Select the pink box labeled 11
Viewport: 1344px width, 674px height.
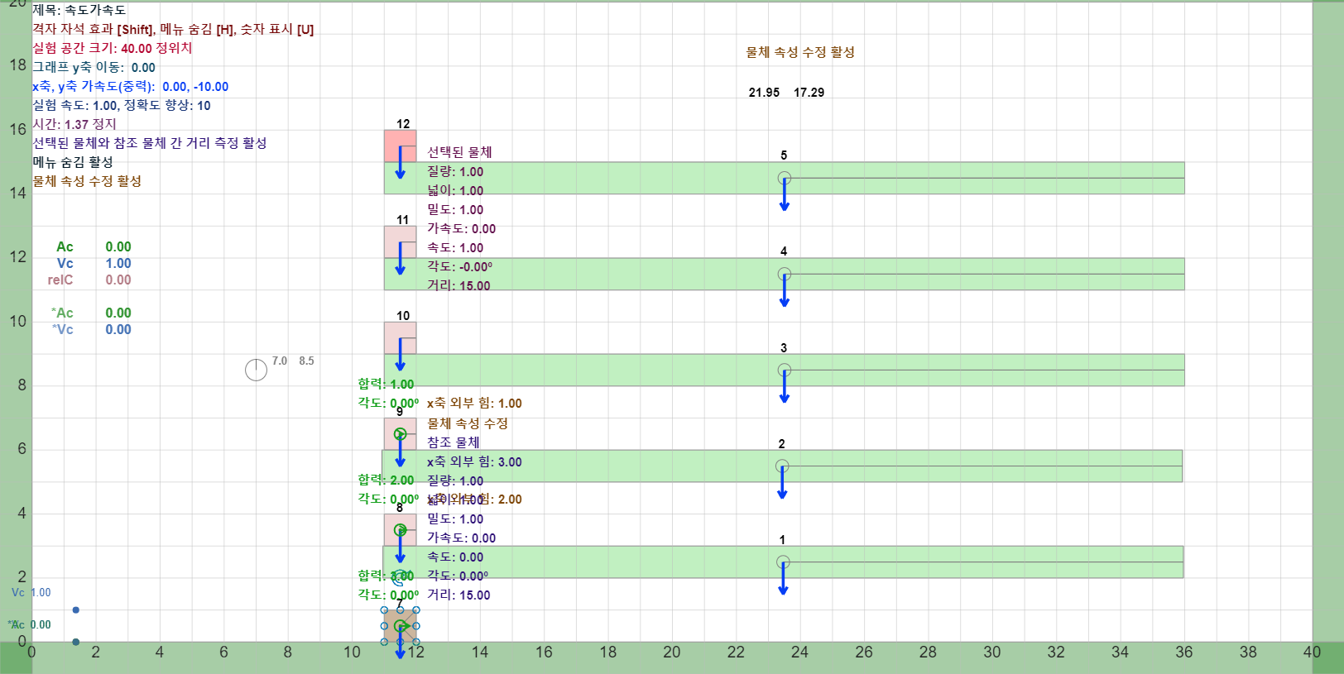click(x=401, y=242)
